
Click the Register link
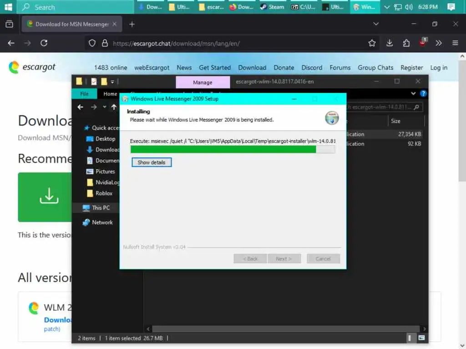tap(411, 68)
